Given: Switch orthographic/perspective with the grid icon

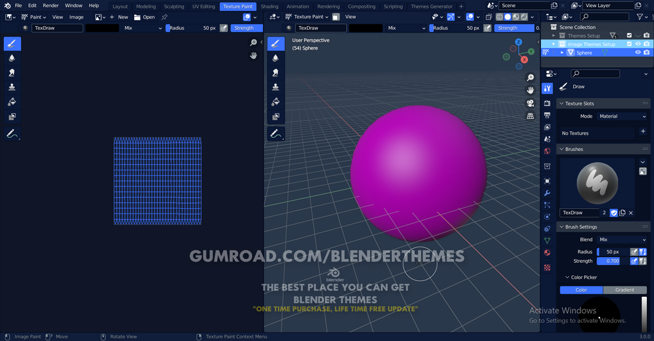Looking at the screenshot, I should [x=530, y=116].
